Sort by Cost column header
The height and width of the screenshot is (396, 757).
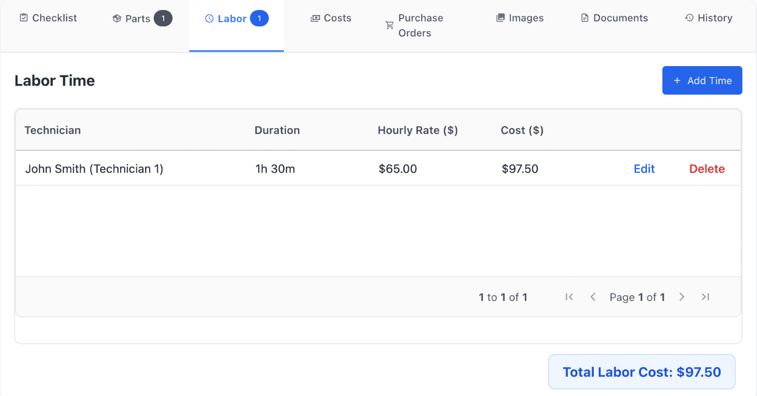pyautogui.click(x=522, y=131)
